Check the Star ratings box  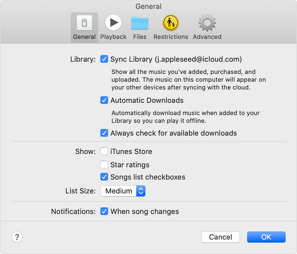(104, 164)
